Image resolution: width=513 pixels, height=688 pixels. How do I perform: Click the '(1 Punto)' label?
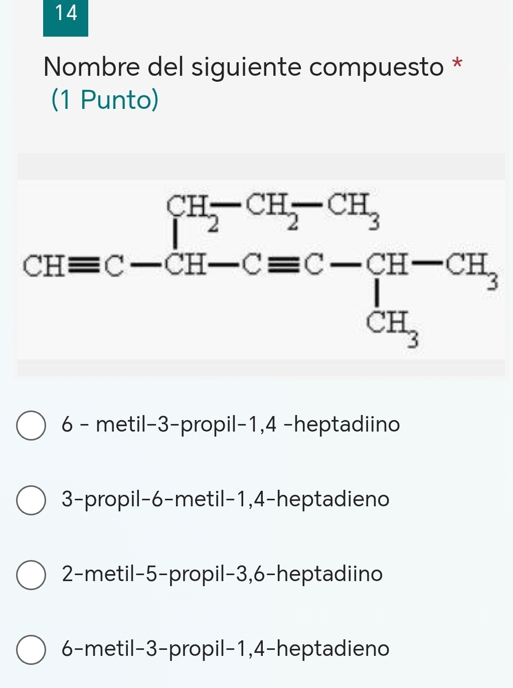105,99
